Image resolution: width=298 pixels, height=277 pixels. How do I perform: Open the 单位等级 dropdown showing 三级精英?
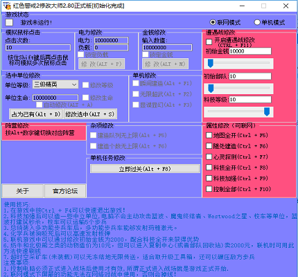click(55, 84)
